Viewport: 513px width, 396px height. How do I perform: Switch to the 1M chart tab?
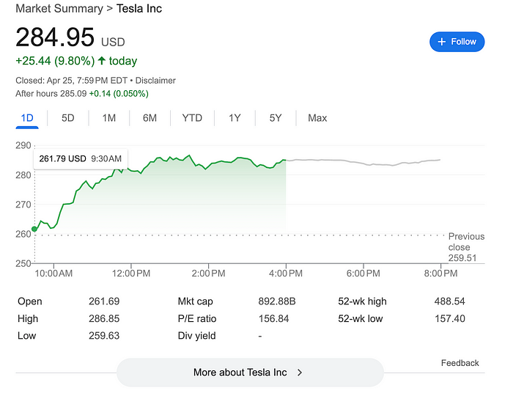[109, 118]
